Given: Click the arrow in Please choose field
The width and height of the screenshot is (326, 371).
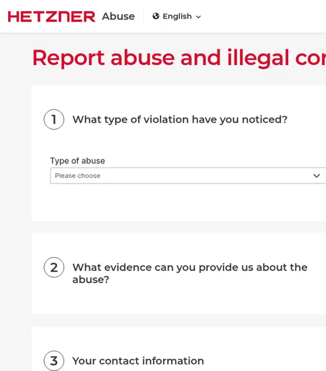Looking at the screenshot, I should coord(317,176).
